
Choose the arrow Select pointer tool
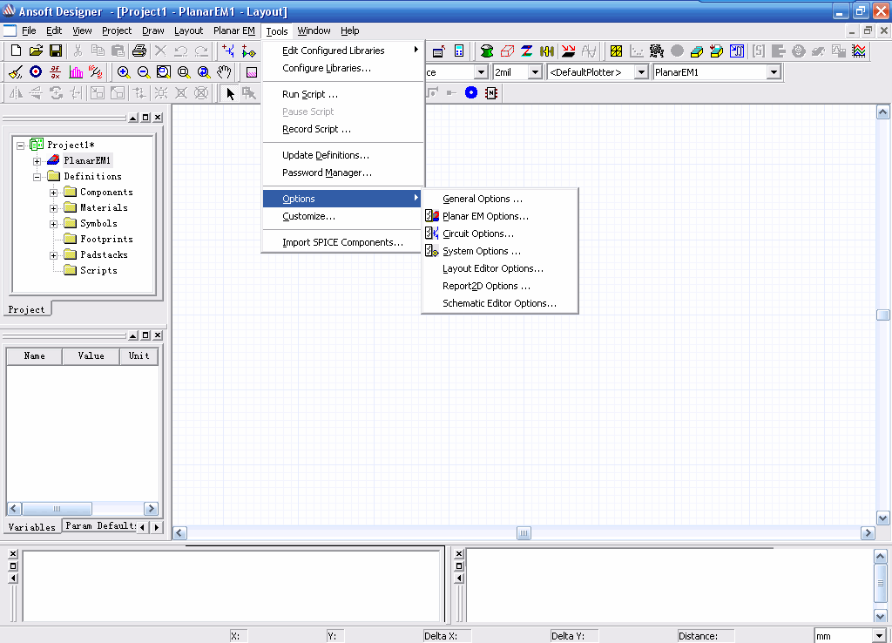point(230,93)
